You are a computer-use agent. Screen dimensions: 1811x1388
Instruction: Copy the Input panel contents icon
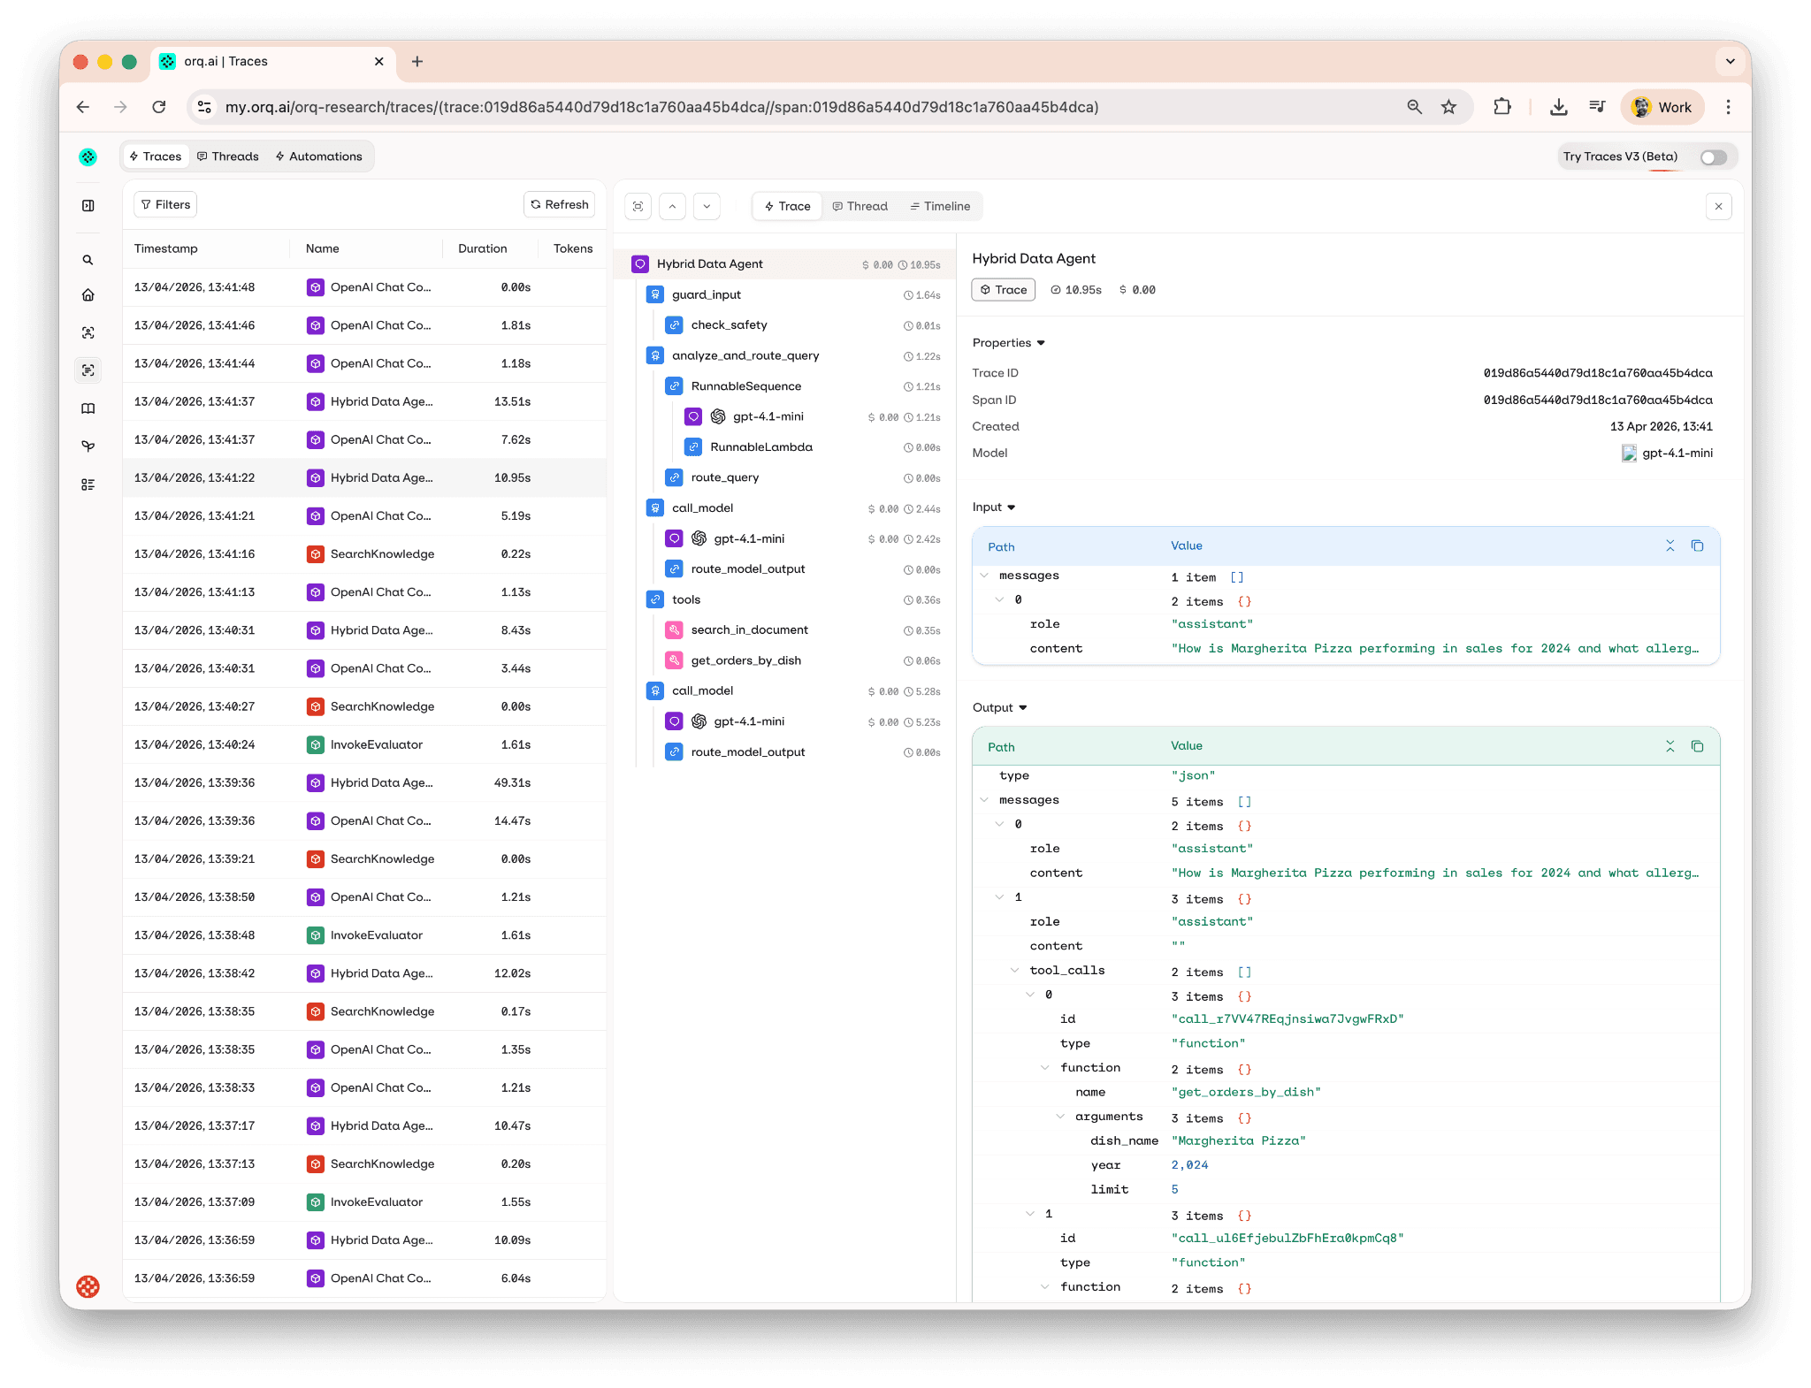click(x=1697, y=546)
